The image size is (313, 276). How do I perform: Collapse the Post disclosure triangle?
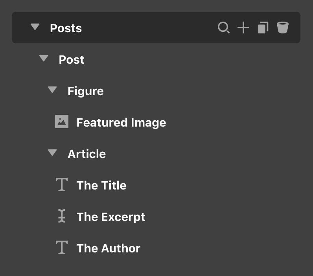coord(44,58)
